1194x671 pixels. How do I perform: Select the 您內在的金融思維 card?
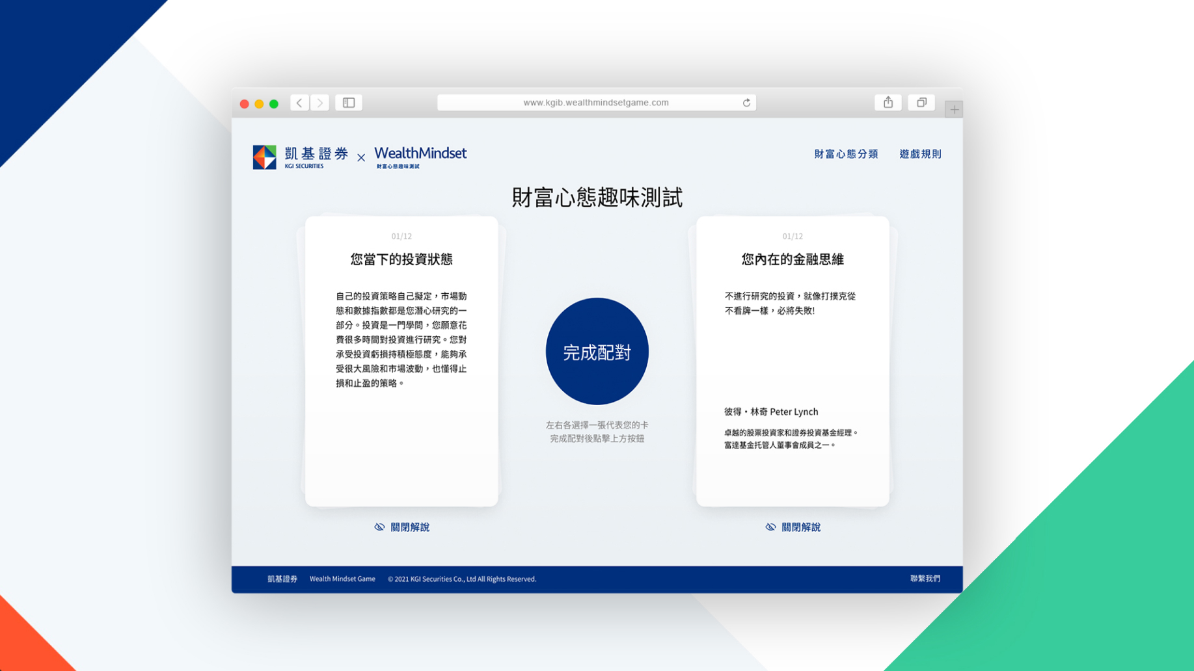[x=793, y=361]
